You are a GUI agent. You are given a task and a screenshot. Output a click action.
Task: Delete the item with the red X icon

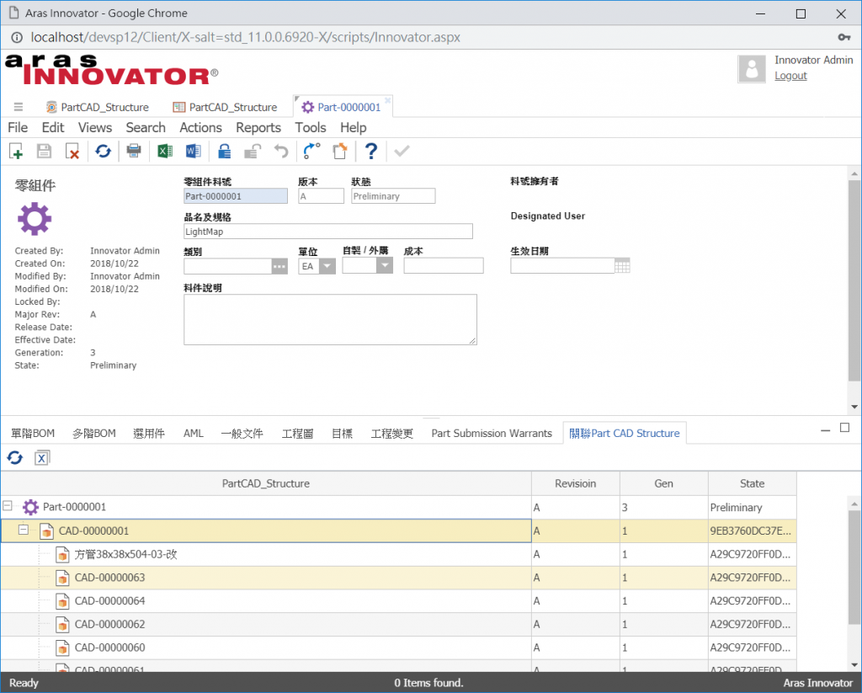pyautogui.click(x=72, y=151)
